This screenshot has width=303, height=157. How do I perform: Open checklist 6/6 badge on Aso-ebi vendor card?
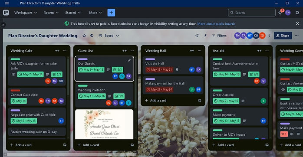click(x=254, y=74)
